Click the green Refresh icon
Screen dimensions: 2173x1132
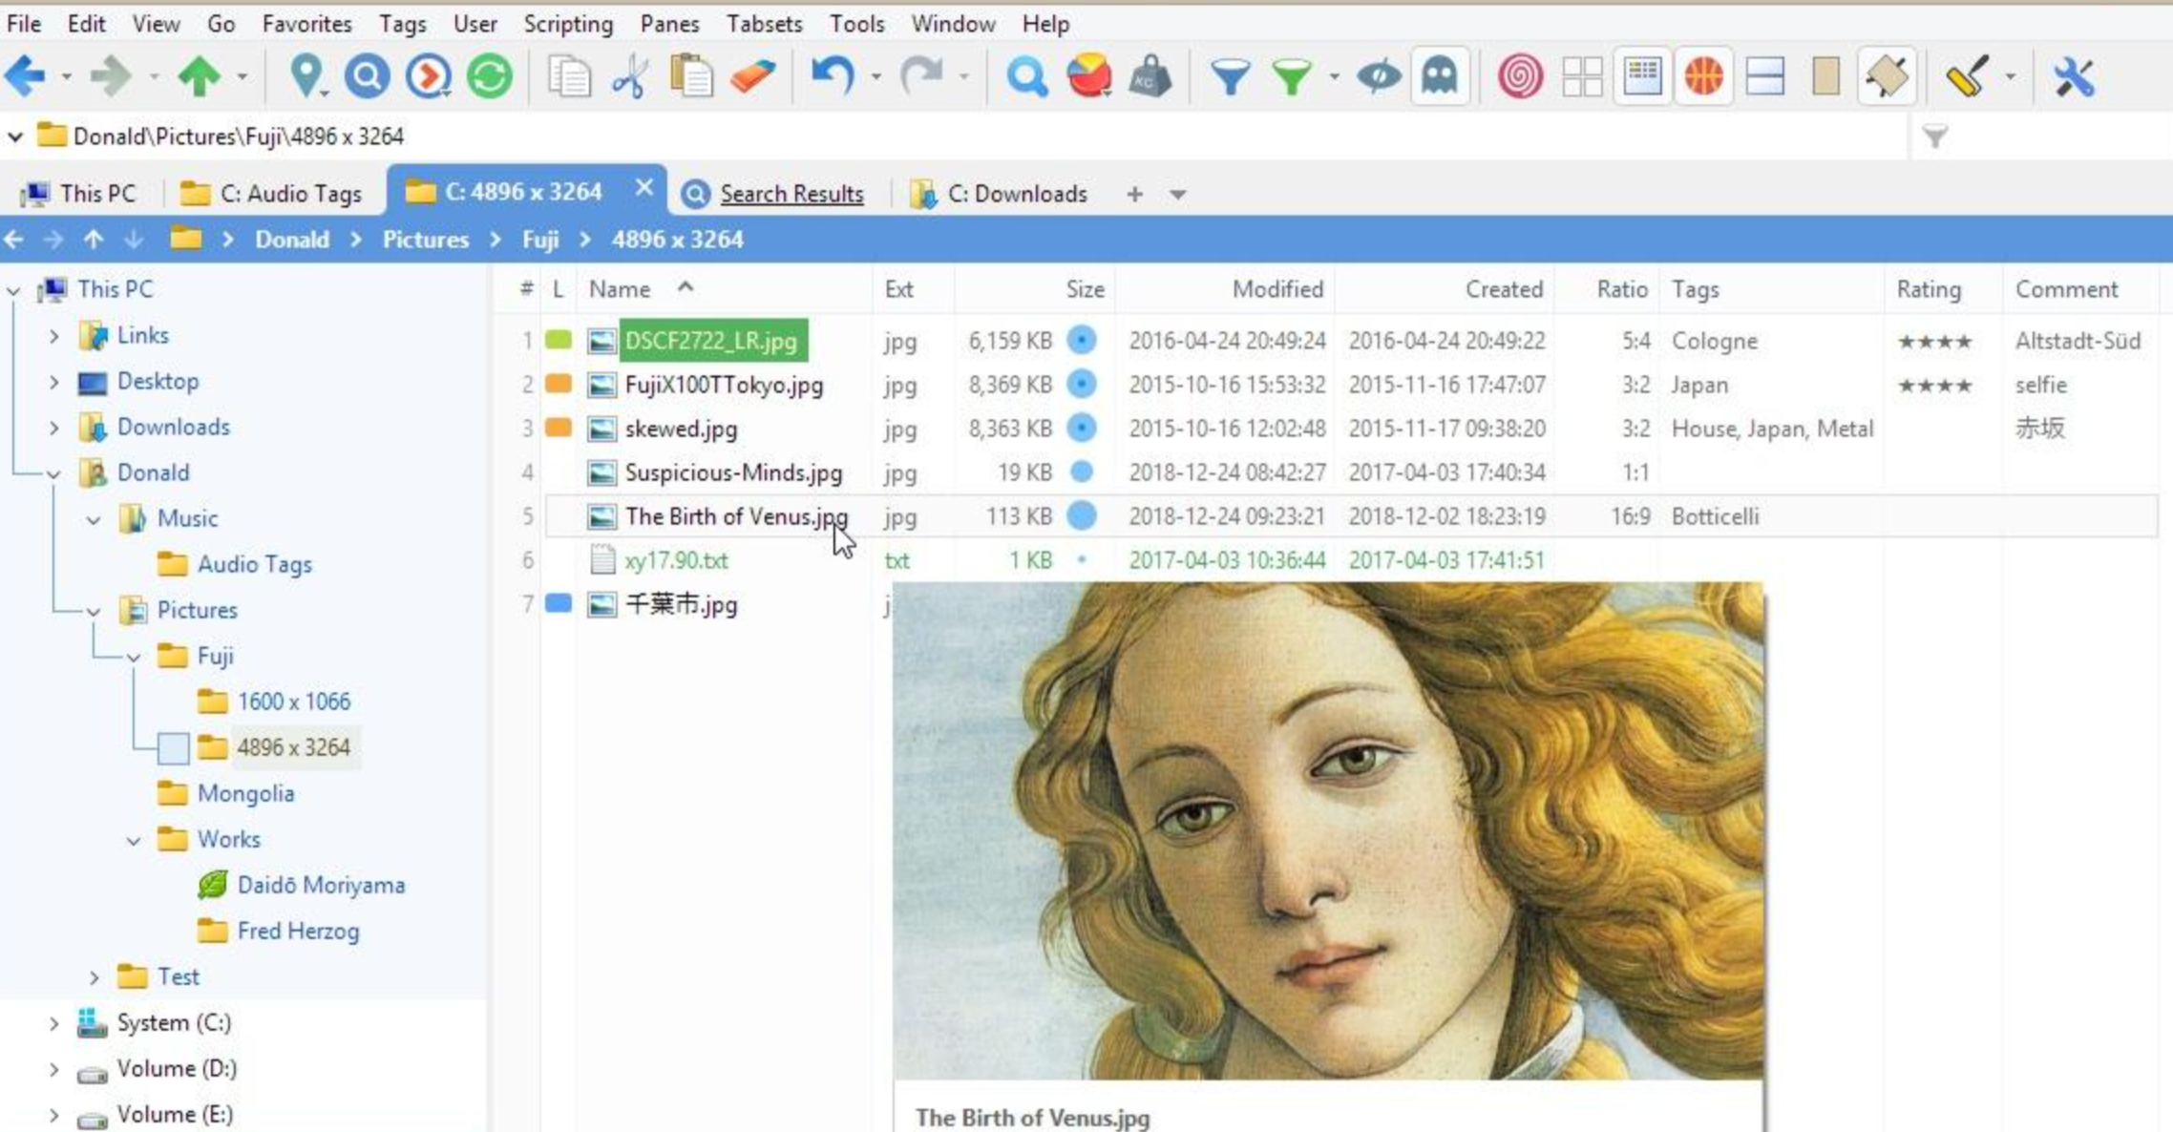pos(489,75)
